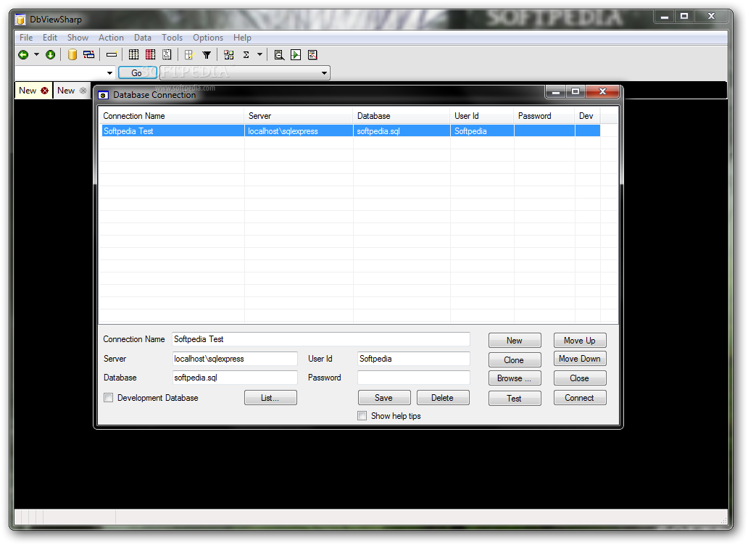Click the linked tables relationship icon
The height and width of the screenshot is (545, 748).
click(x=88, y=55)
